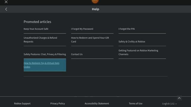Open the Terms of Use footer link
191x107 pixels.
pos(135,103)
